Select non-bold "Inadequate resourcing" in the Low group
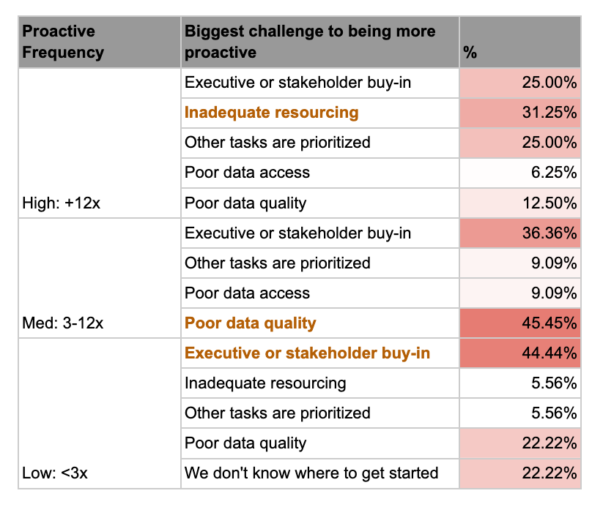Image resolution: width=603 pixels, height=507 pixels. 265,383
